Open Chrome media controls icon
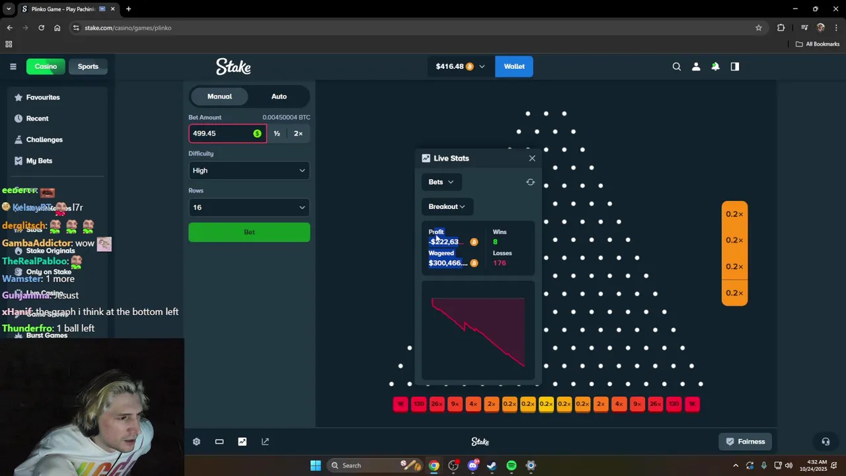 [x=804, y=28]
